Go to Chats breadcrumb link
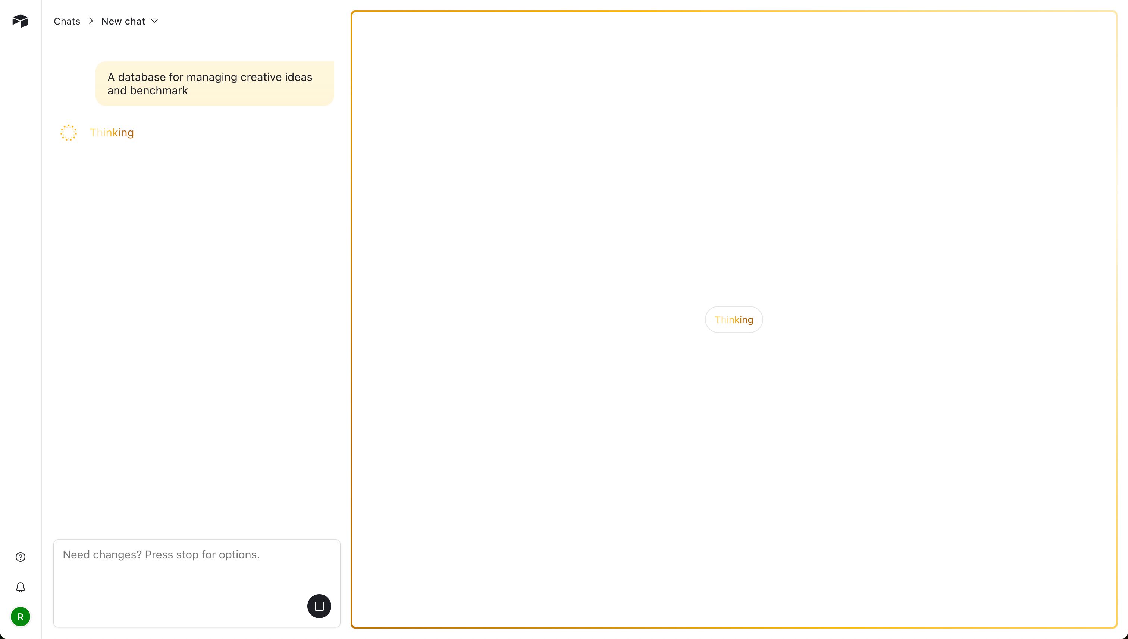The width and height of the screenshot is (1128, 639). tap(67, 21)
